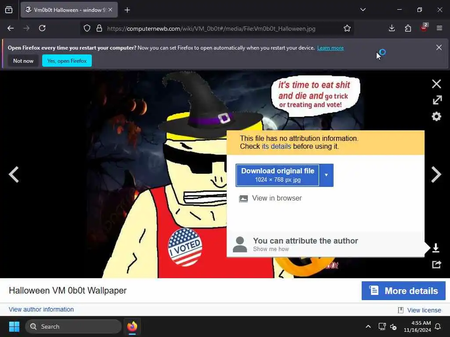Open Firefox downloads panel
This screenshot has height=337, width=450.
click(x=392, y=28)
